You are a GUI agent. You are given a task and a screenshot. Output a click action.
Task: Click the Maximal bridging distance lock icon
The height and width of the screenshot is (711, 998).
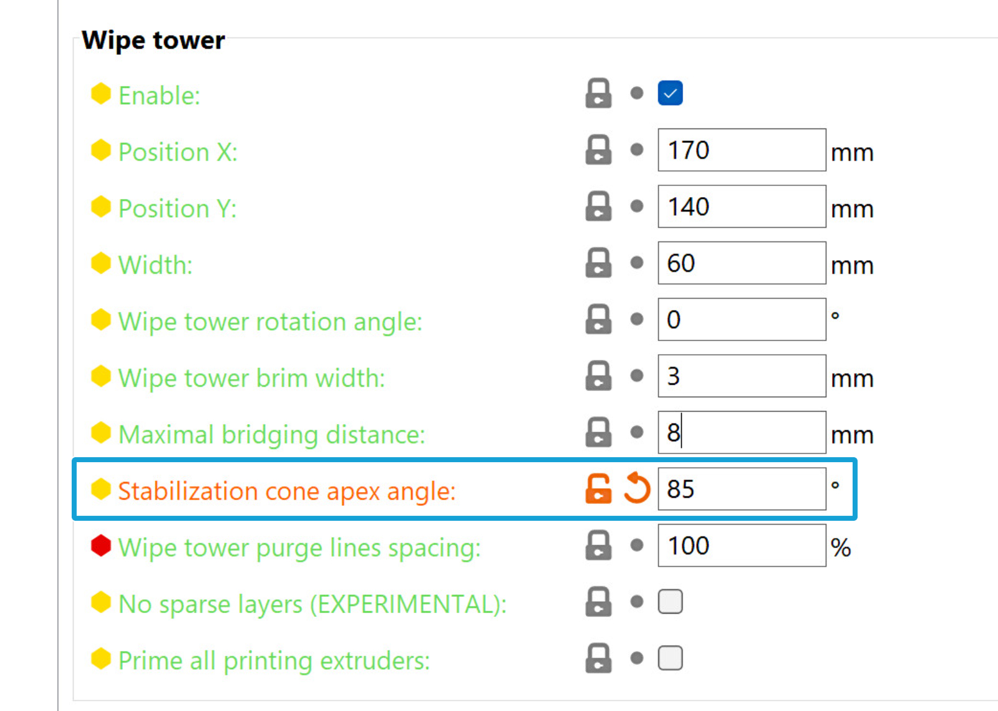[598, 432]
